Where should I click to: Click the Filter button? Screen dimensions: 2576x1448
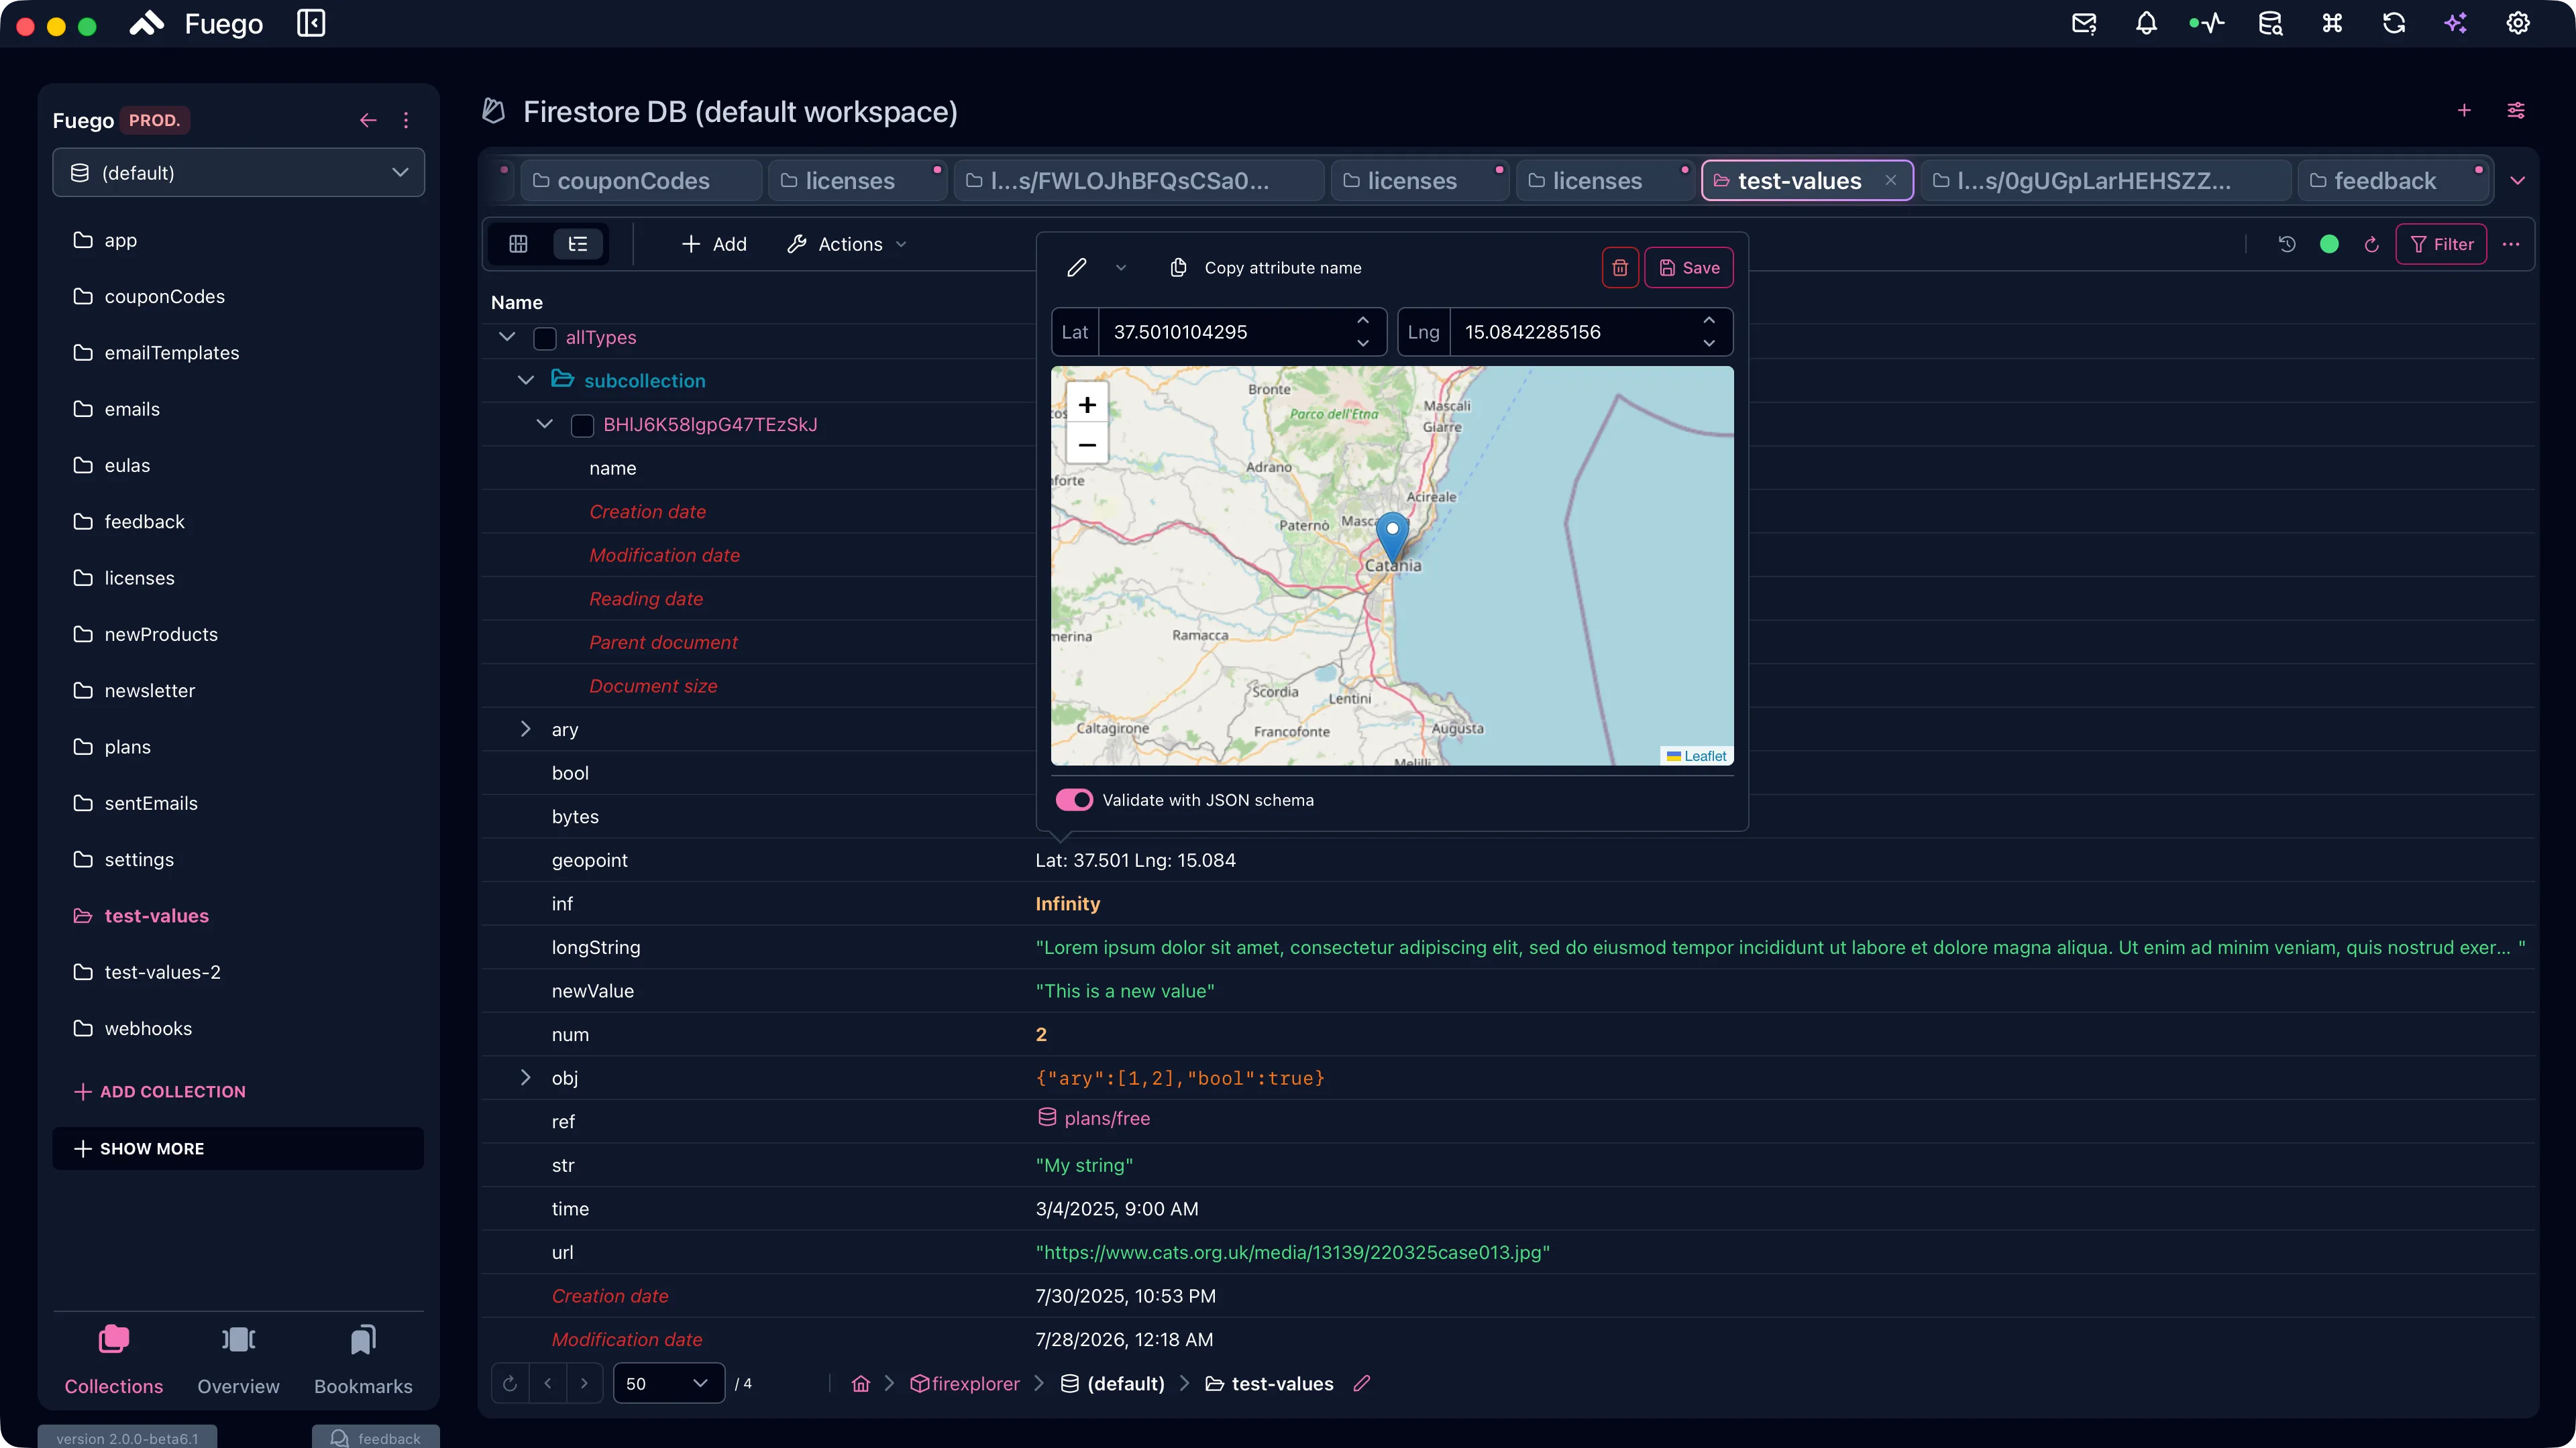[2441, 244]
